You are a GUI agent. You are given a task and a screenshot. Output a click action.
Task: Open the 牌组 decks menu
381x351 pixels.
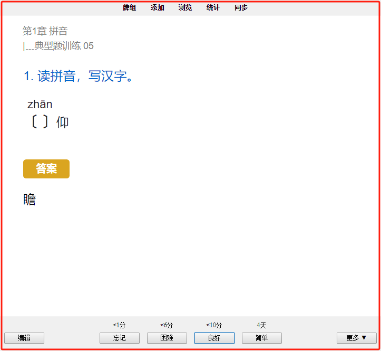coord(129,7)
